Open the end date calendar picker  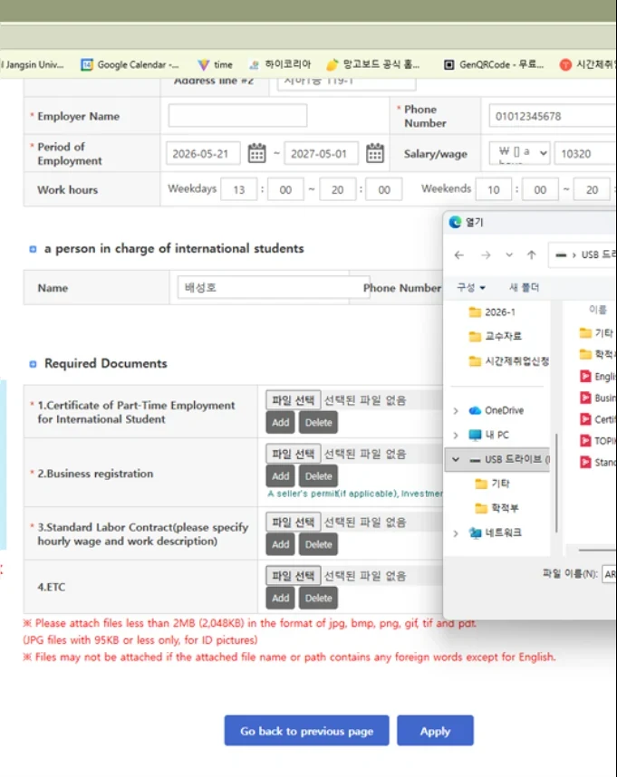pos(375,153)
